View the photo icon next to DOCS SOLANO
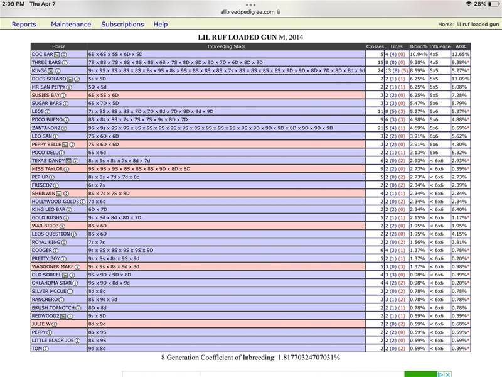 click(x=70, y=79)
